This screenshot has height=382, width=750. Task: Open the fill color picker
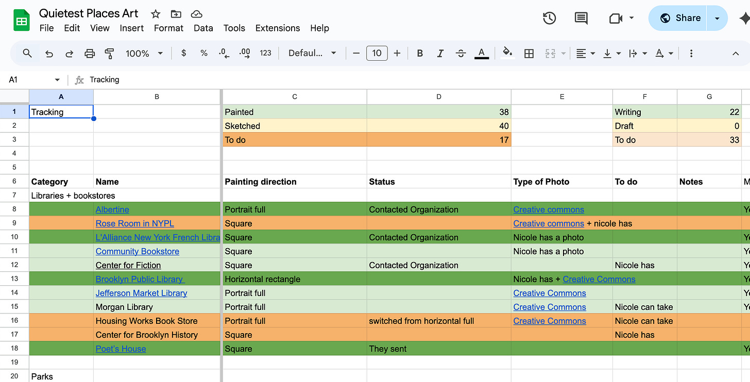507,53
